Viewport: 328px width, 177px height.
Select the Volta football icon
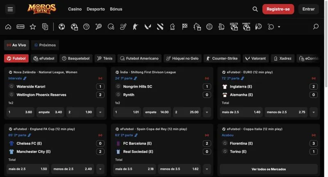click(234, 27)
